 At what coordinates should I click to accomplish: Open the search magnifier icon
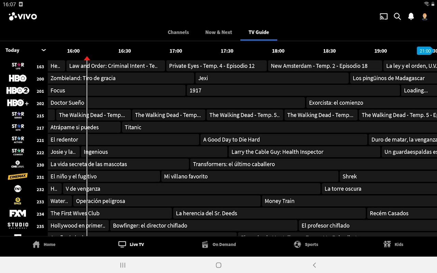397,16
